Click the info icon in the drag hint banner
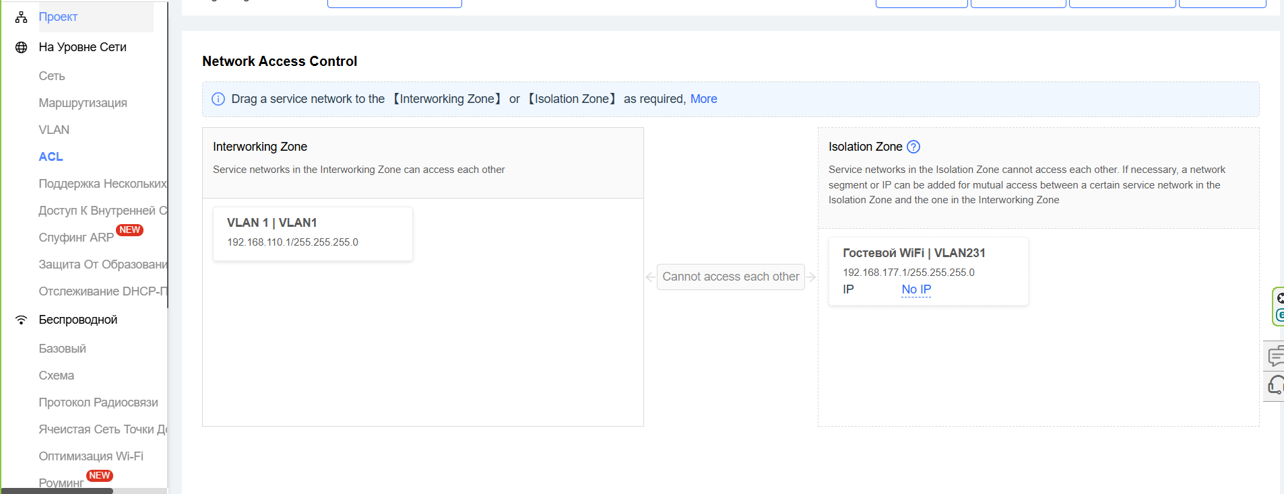 218,99
